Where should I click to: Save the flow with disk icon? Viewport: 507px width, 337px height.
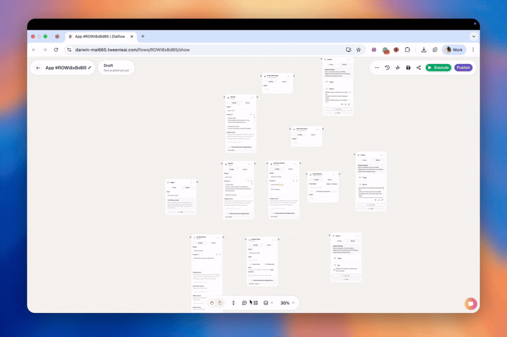click(x=408, y=68)
